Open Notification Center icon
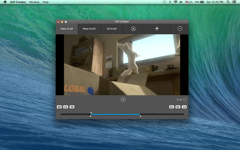The width and height of the screenshot is (240, 150). click(234, 2)
